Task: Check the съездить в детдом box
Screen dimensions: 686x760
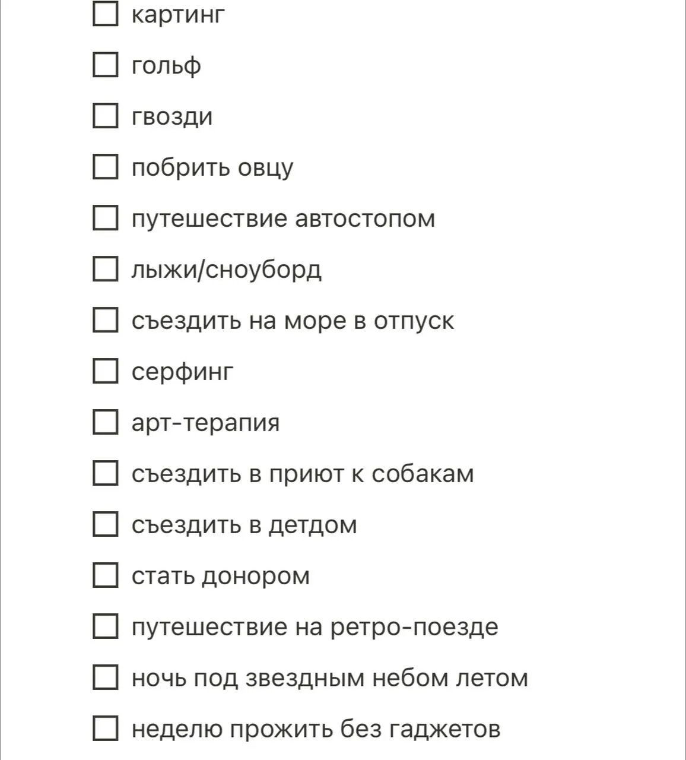Action: pos(106,524)
